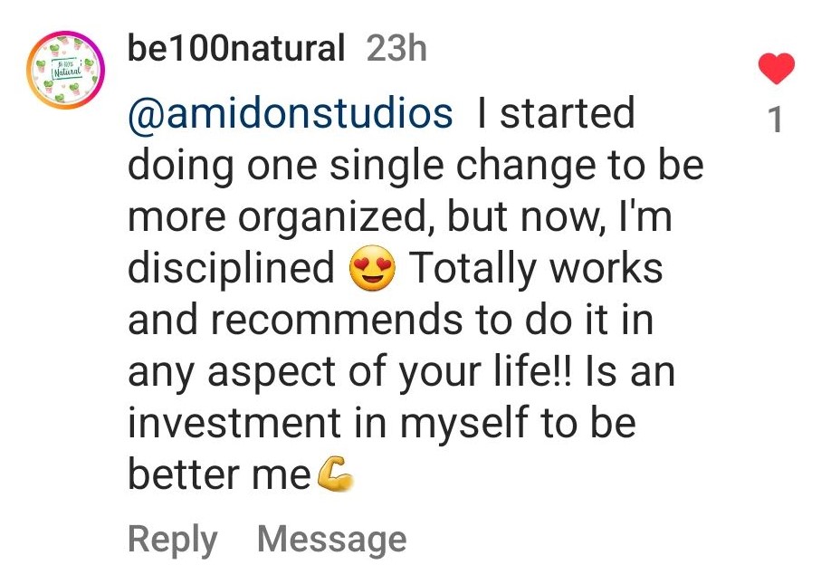Message the commenter be100natural

click(332, 540)
